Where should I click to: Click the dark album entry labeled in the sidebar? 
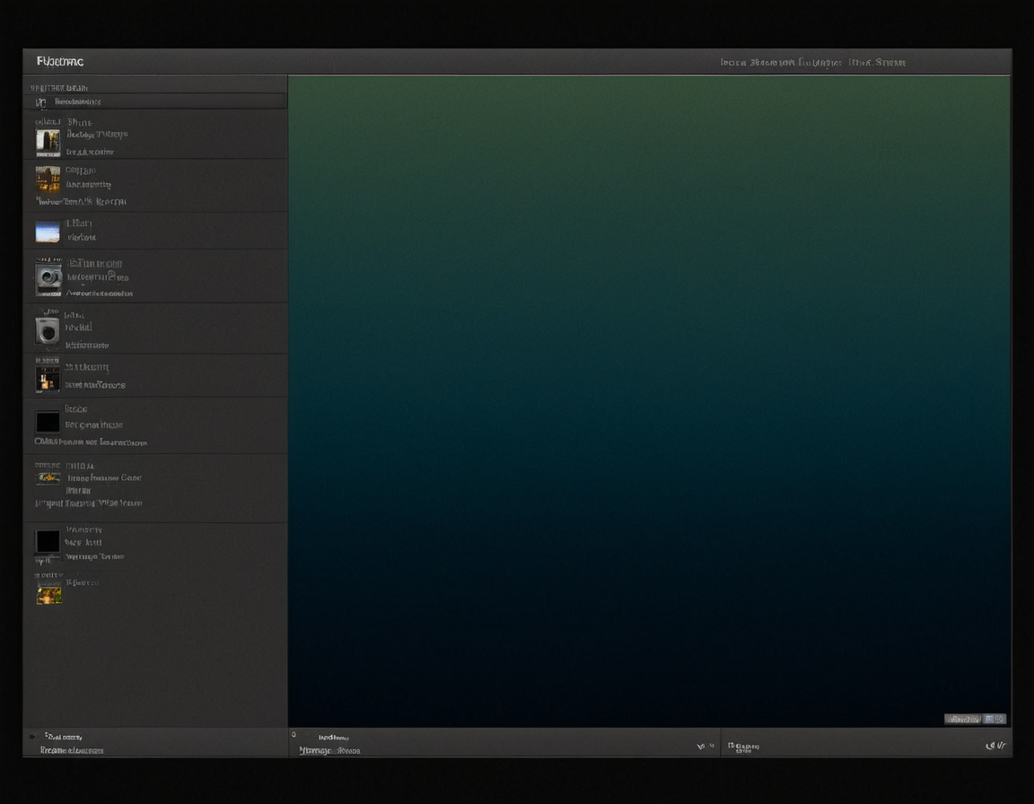48,422
